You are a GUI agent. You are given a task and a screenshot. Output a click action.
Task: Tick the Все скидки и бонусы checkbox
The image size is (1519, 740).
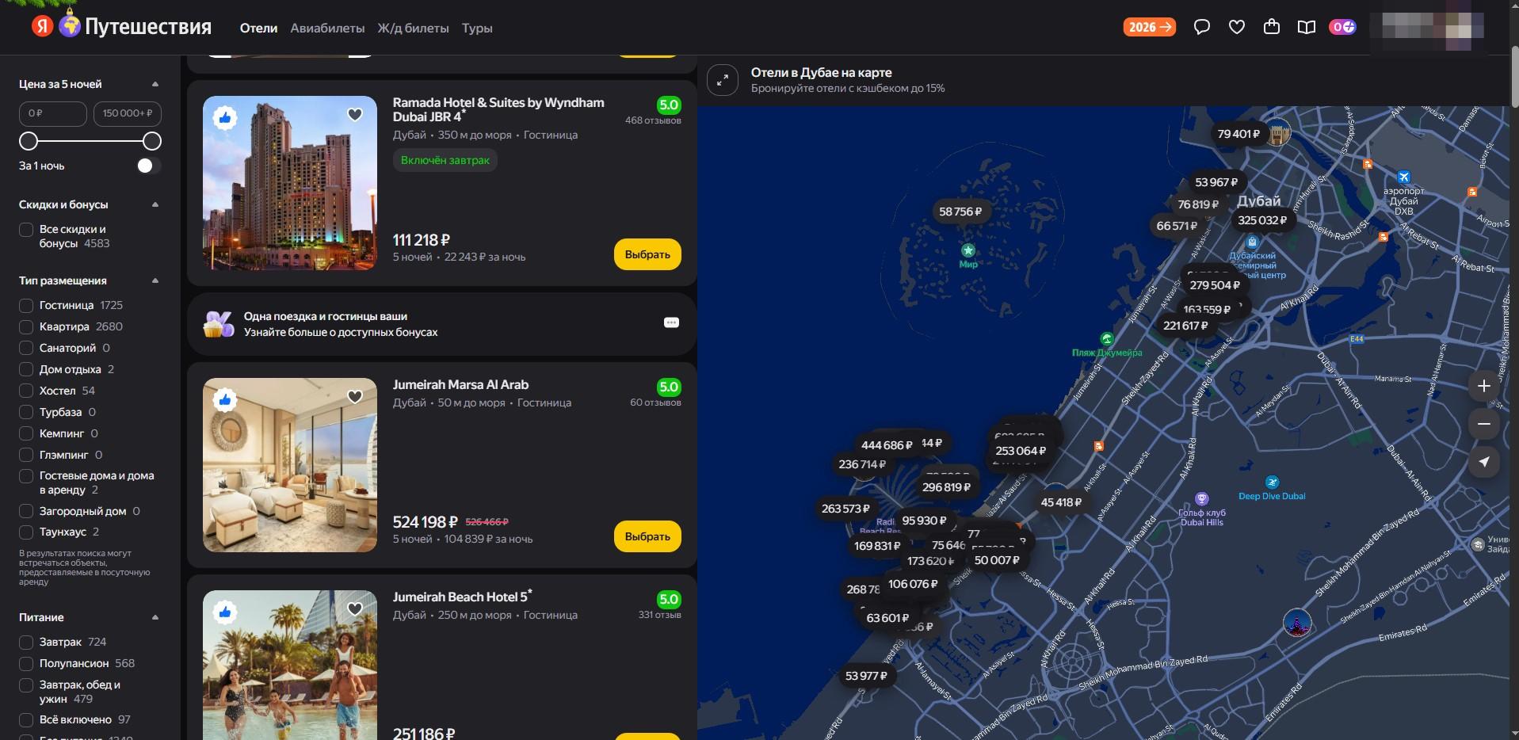26,230
